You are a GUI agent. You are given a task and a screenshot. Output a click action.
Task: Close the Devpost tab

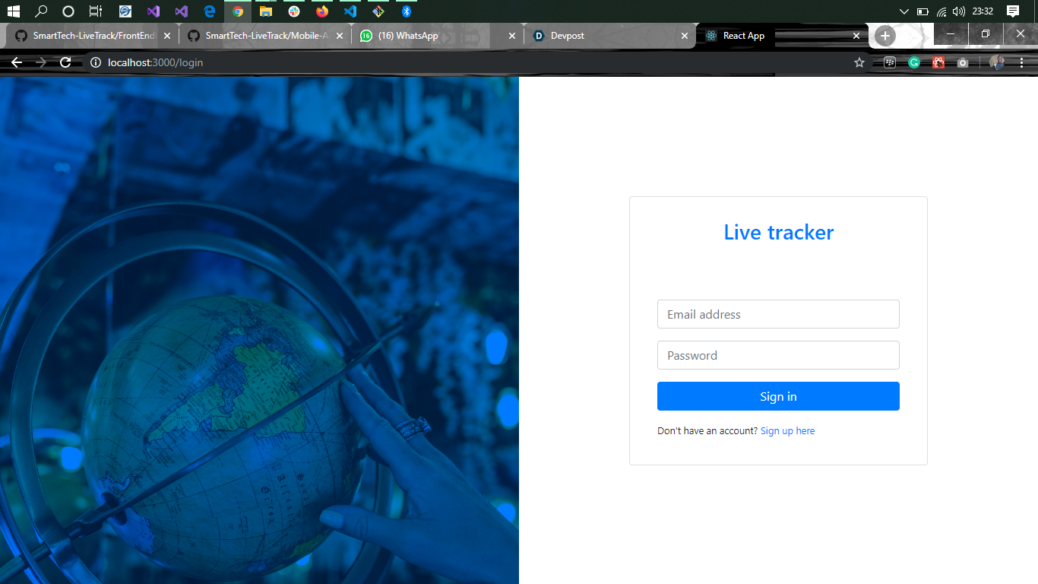click(x=685, y=36)
